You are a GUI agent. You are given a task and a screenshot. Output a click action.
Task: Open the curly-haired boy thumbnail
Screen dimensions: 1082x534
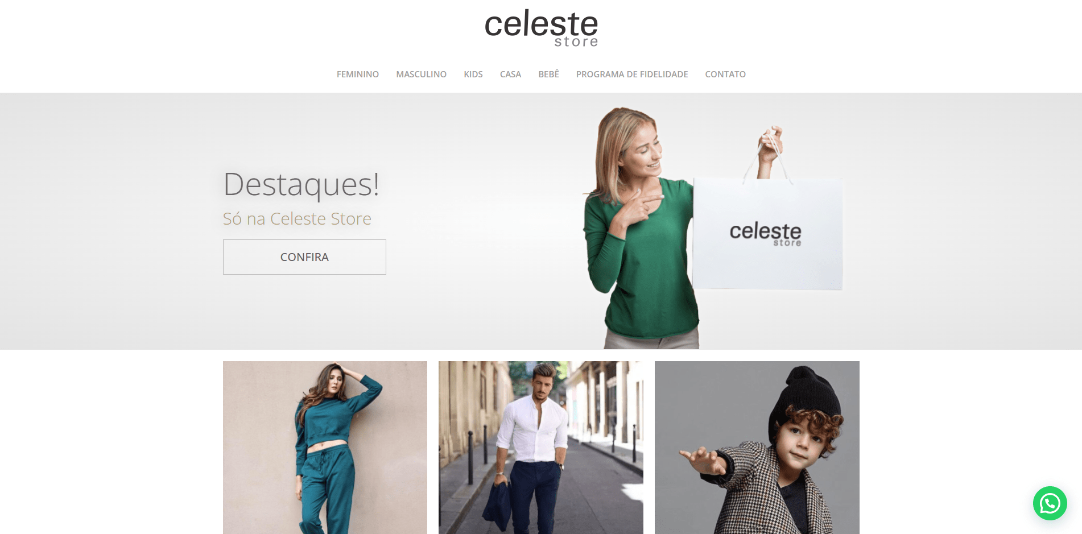tap(757, 448)
